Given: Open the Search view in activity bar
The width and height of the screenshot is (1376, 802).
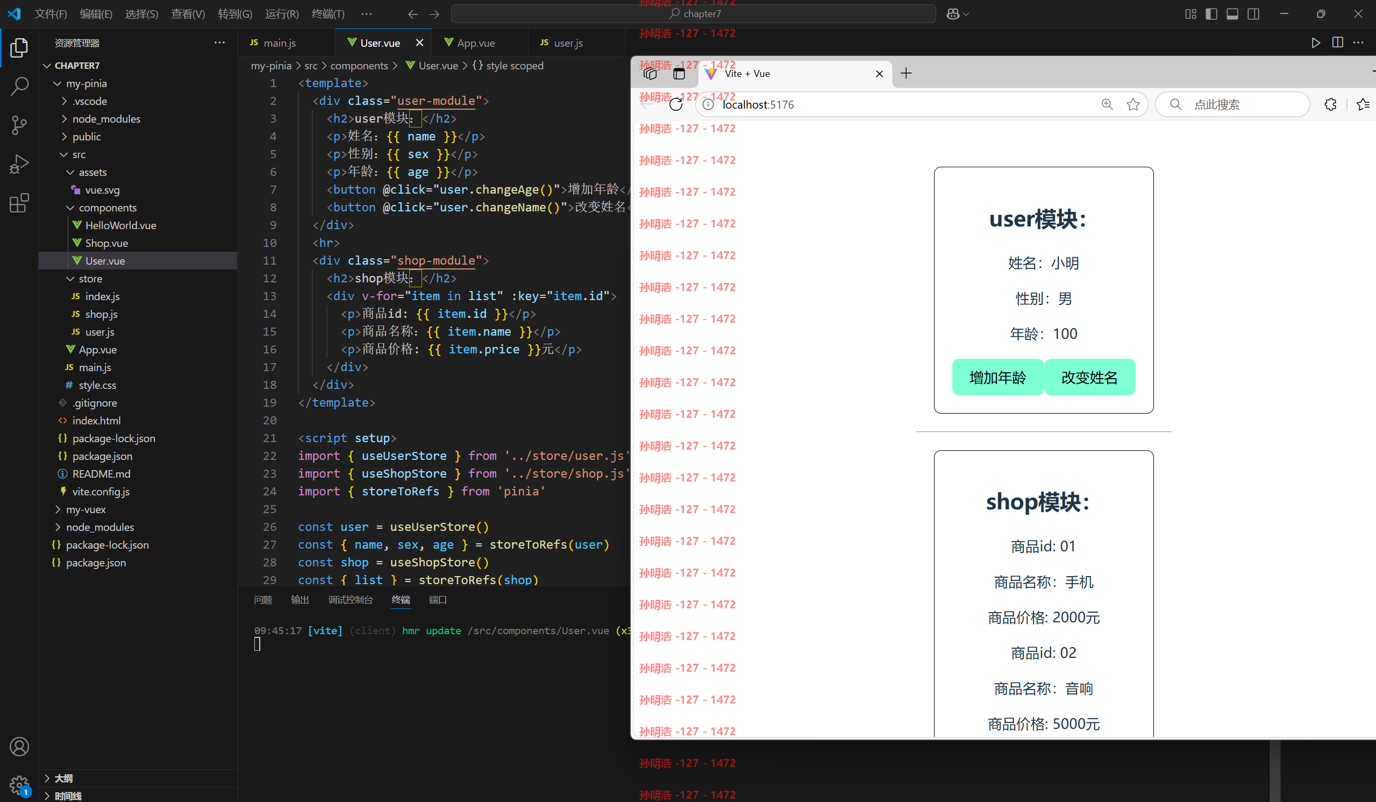Looking at the screenshot, I should point(19,86).
